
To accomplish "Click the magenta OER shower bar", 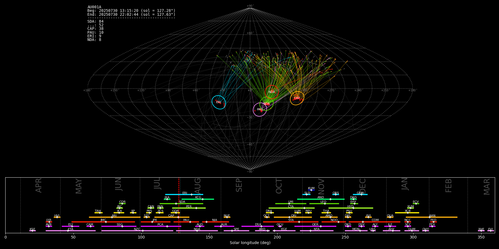I will 315,226.
